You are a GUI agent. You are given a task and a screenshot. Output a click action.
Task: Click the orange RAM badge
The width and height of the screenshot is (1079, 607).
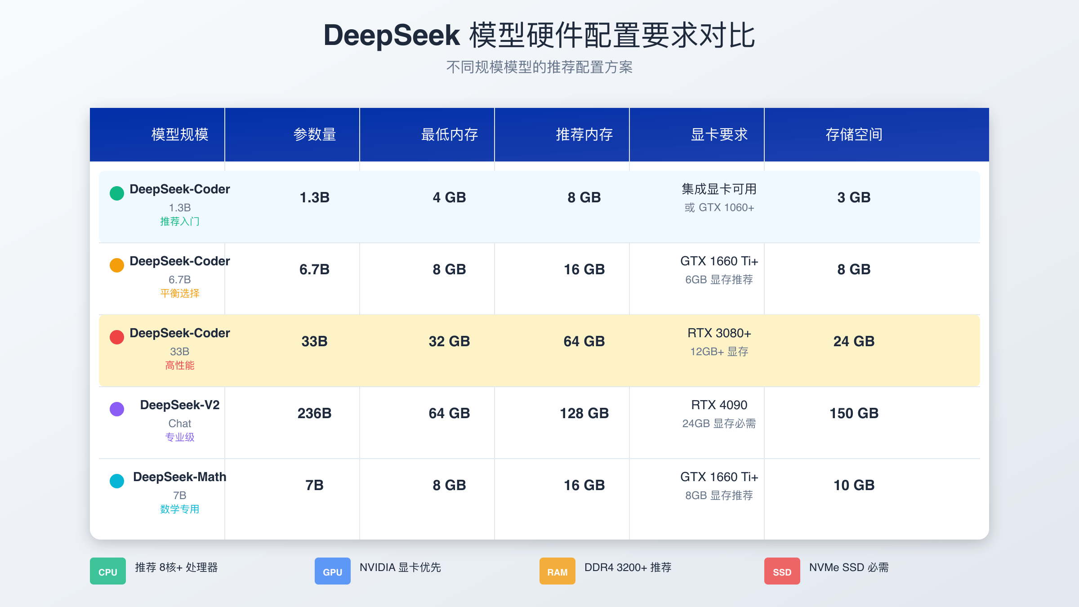(557, 571)
